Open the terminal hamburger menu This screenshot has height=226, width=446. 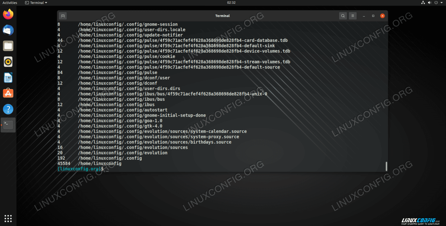point(353,16)
